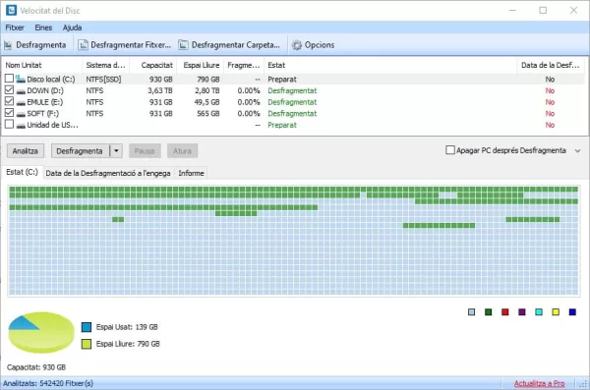590x390 pixels.
Task: Open the Ajuda menu
Action: point(72,28)
